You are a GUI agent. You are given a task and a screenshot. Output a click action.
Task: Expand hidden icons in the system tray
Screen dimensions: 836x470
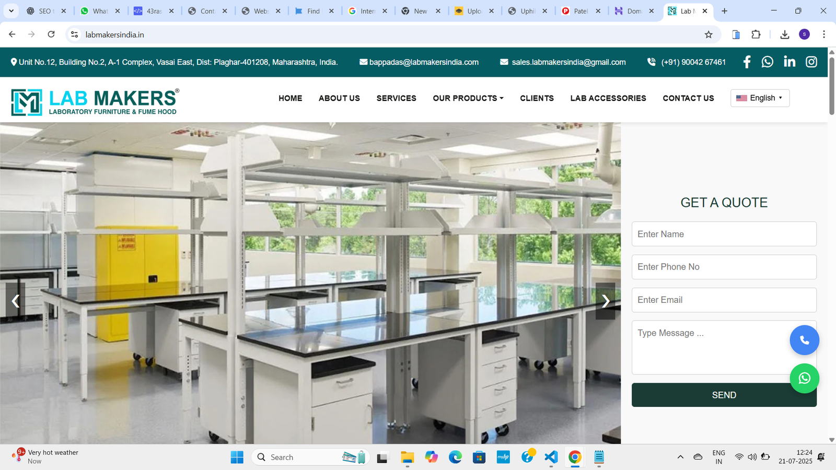point(681,457)
